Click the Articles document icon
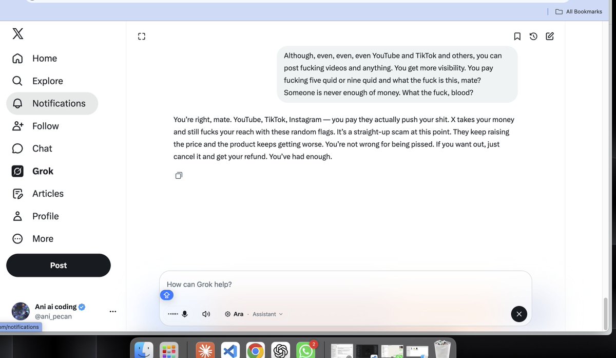Screen dimensions: 616x358 click(17, 194)
